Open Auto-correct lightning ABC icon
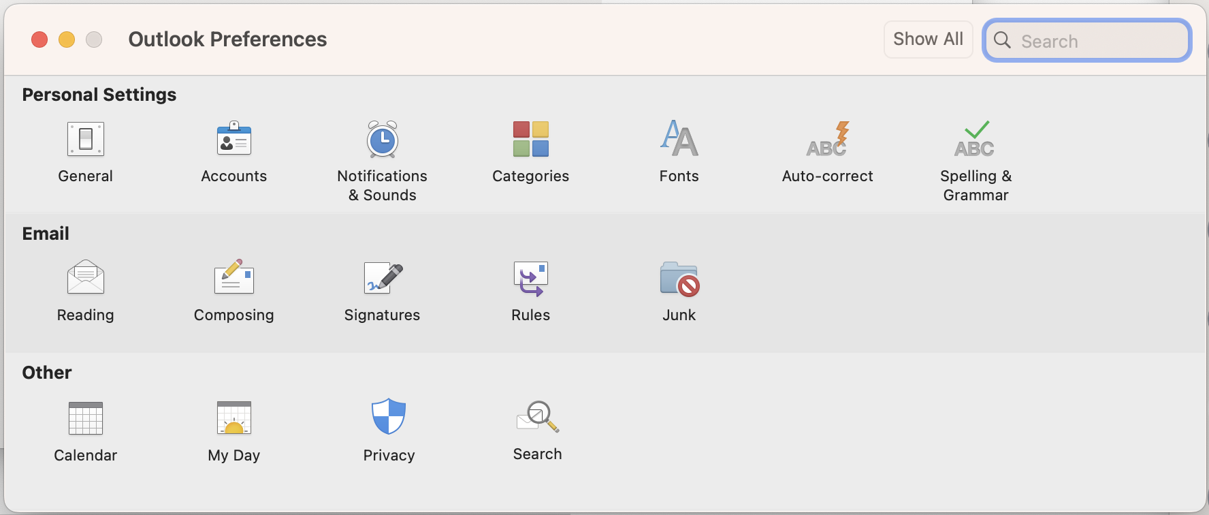This screenshot has width=1209, height=515. (x=828, y=139)
